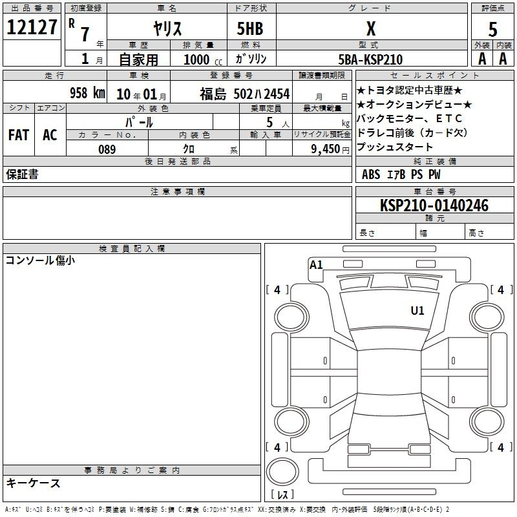Click the shift type FAT
Viewport: 517px width, 517px height.
pos(19,135)
